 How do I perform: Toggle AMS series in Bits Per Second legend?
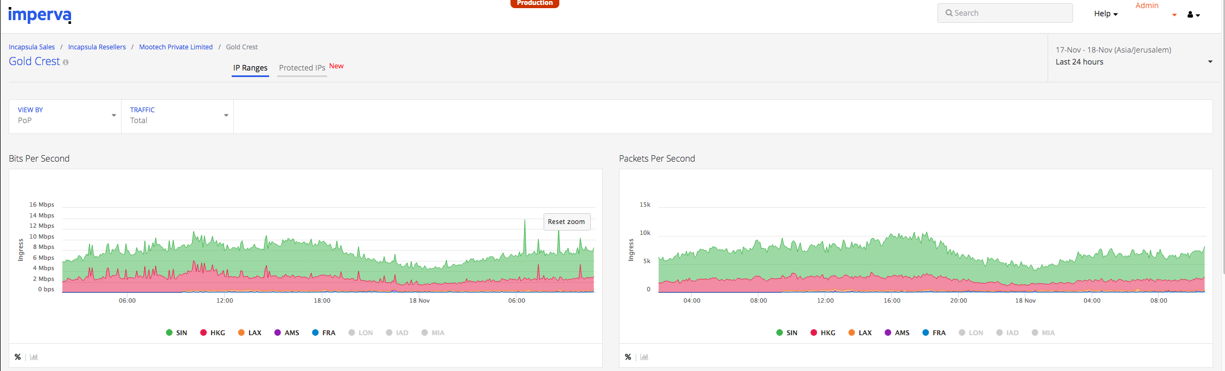[x=286, y=332]
